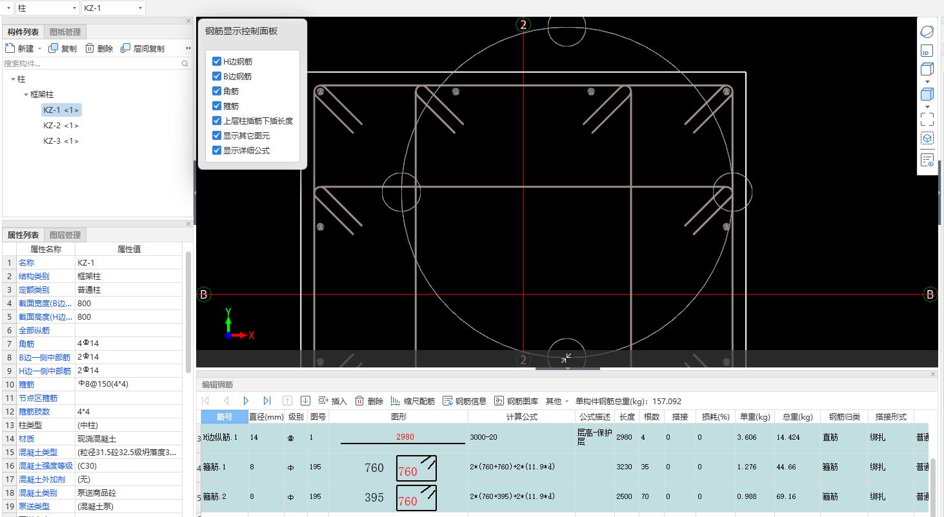Expand component toolbar overflow arrows

(188, 48)
